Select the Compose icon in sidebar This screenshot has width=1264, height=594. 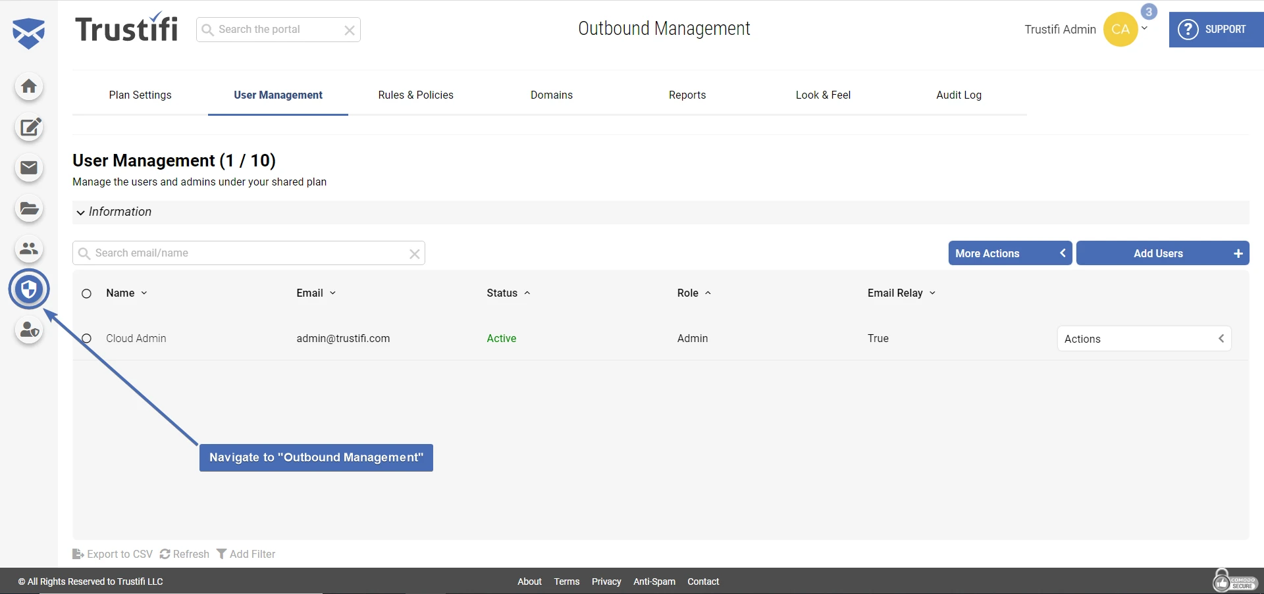[x=29, y=128]
